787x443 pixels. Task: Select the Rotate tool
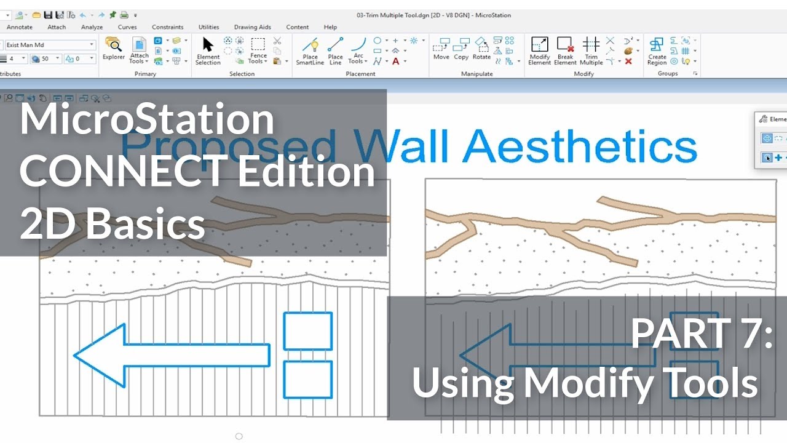click(x=481, y=49)
